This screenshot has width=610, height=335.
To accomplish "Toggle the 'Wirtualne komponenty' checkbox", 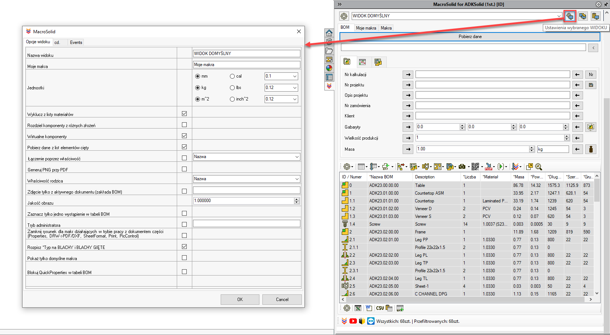I will point(184,136).
